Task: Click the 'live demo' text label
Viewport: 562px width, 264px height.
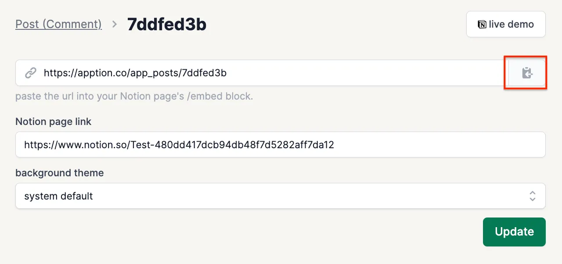Action: (x=511, y=25)
